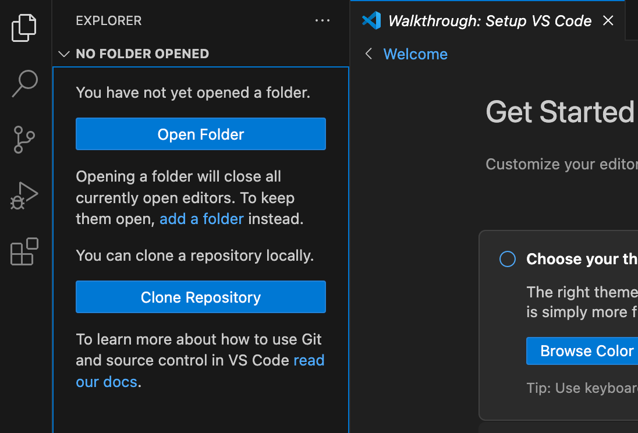Open the Explorer view in activity bar

[24, 28]
